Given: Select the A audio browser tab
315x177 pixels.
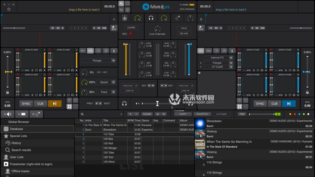Looking at the screenshot, I should (x=7, y=114).
